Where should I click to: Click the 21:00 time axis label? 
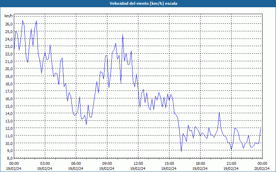click(x=231, y=164)
